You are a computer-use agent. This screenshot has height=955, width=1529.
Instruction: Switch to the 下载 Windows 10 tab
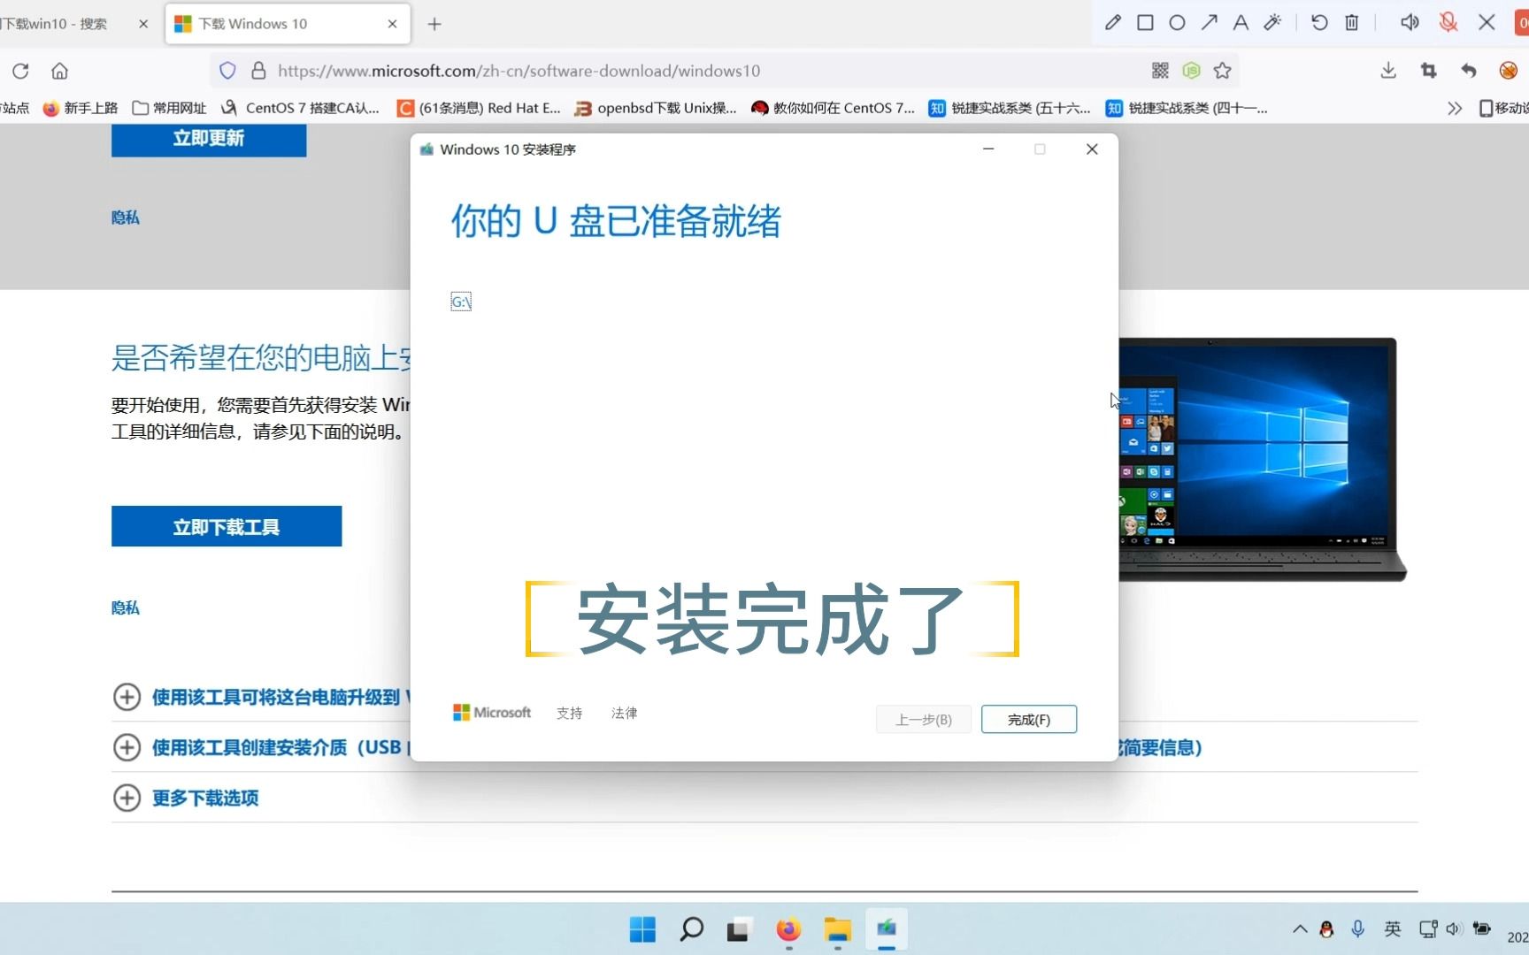(265, 24)
